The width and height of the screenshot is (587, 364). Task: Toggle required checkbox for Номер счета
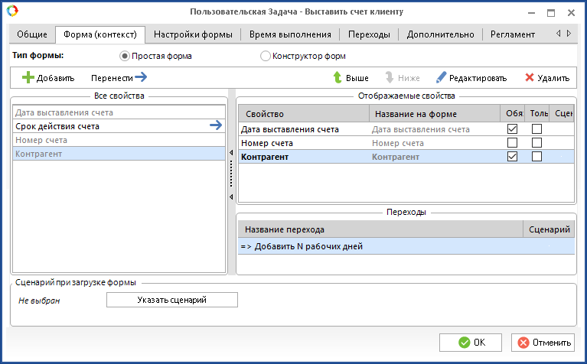tap(512, 143)
